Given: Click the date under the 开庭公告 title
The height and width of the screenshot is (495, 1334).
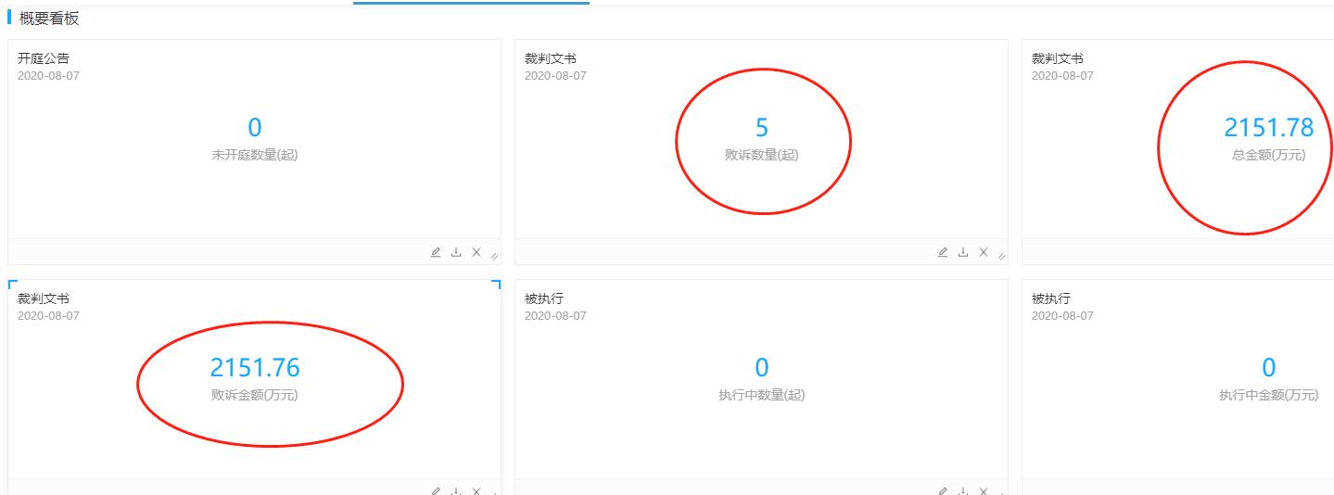Looking at the screenshot, I should point(48,76).
